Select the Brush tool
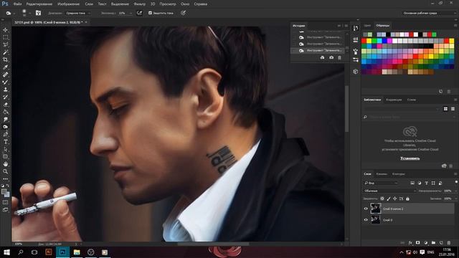The height and width of the screenshot is (258, 459). point(5,82)
